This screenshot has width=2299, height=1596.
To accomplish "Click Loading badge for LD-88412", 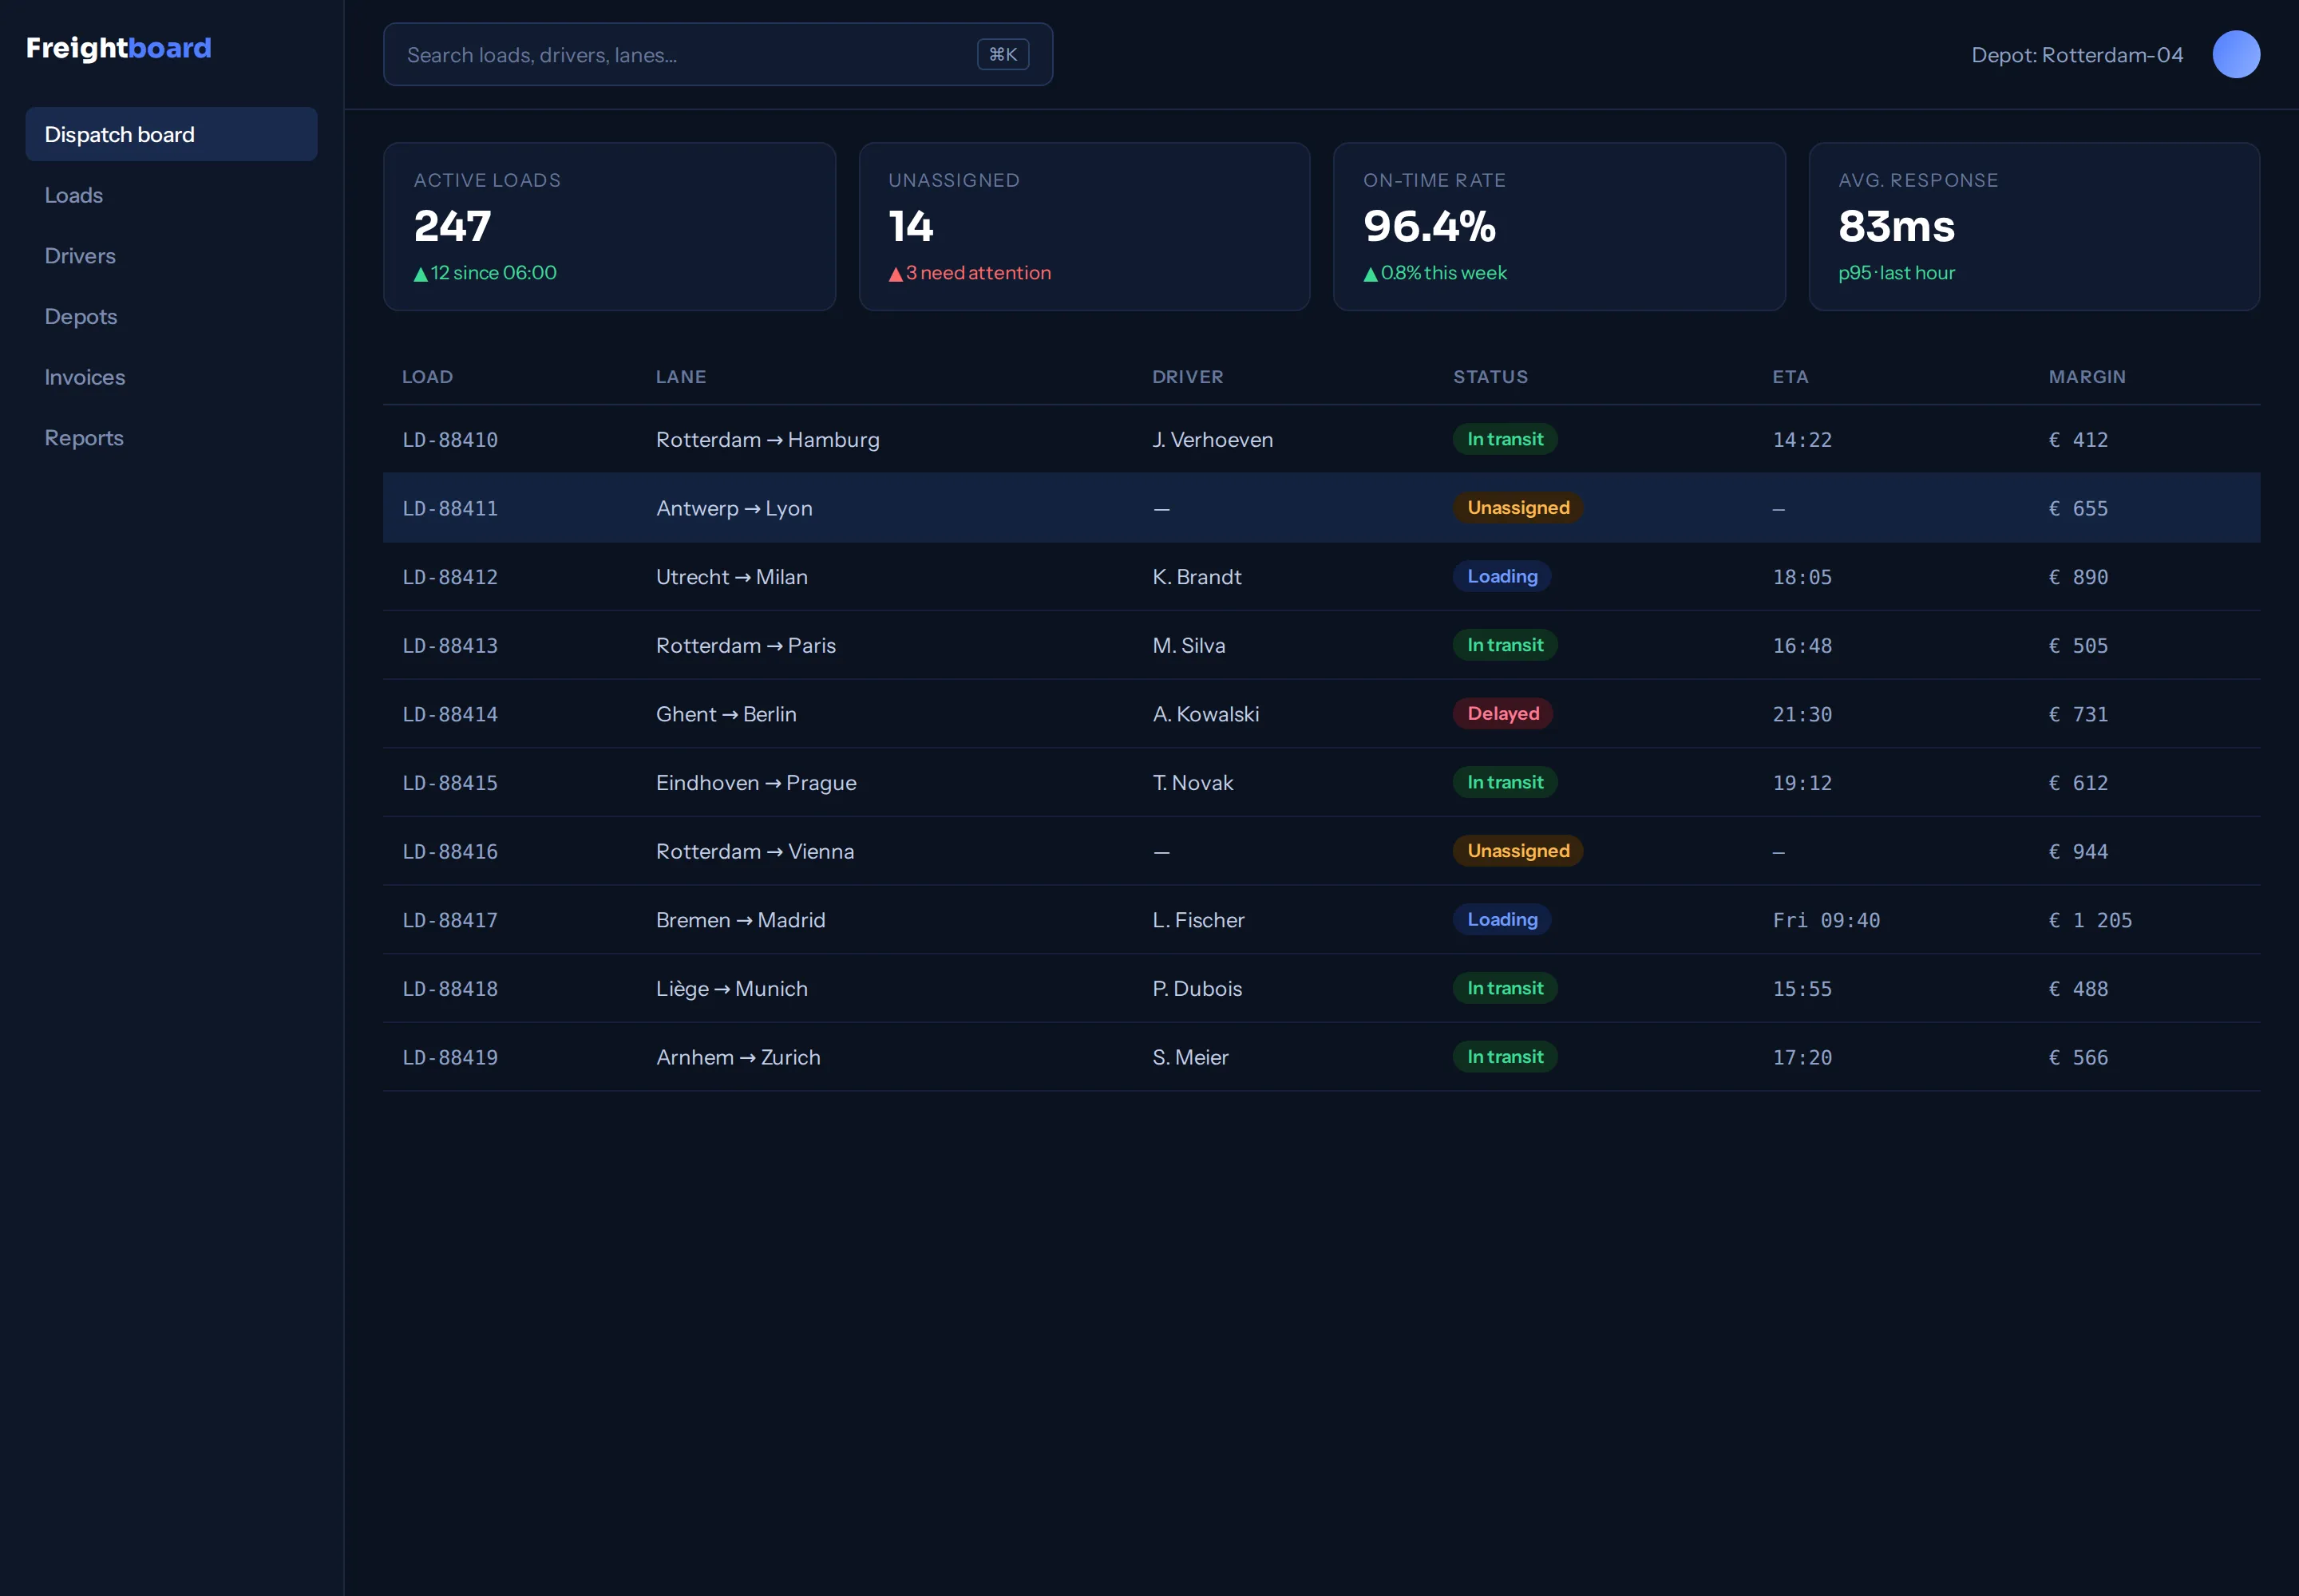I will [x=1502, y=577].
